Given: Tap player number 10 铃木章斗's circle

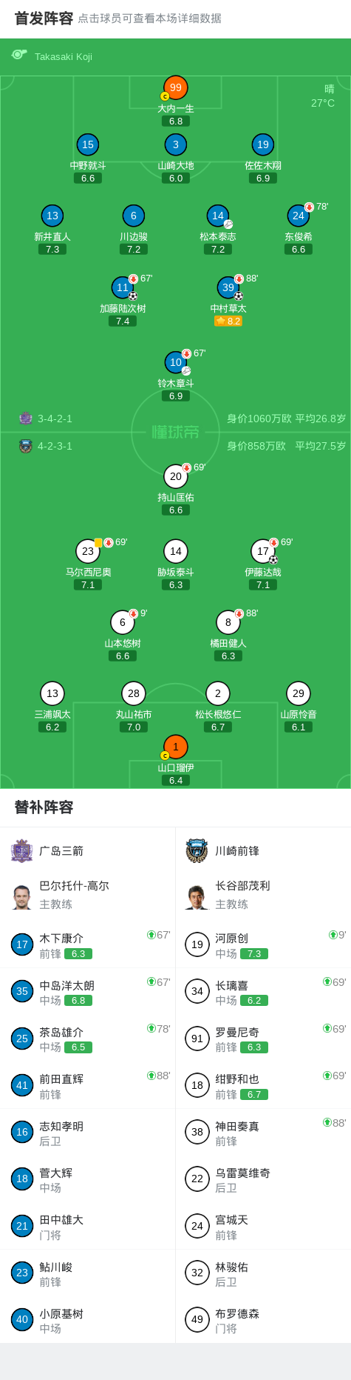Looking at the screenshot, I should (176, 362).
